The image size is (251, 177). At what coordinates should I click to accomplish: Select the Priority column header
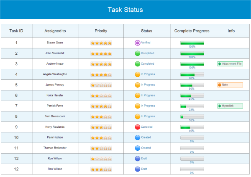(101, 31)
